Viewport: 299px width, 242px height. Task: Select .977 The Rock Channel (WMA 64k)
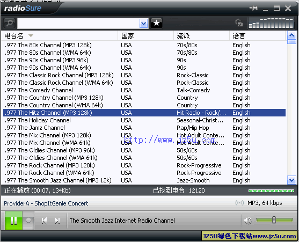pyautogui.click(x=144, y=173)
